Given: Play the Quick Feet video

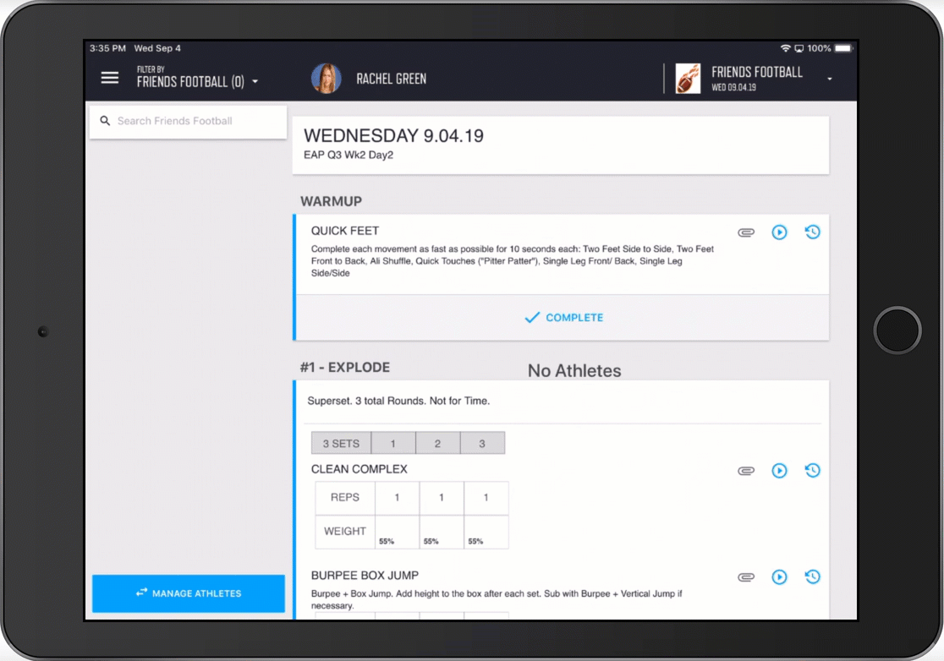Looking at the screenshot, I should tap(779, 232).
